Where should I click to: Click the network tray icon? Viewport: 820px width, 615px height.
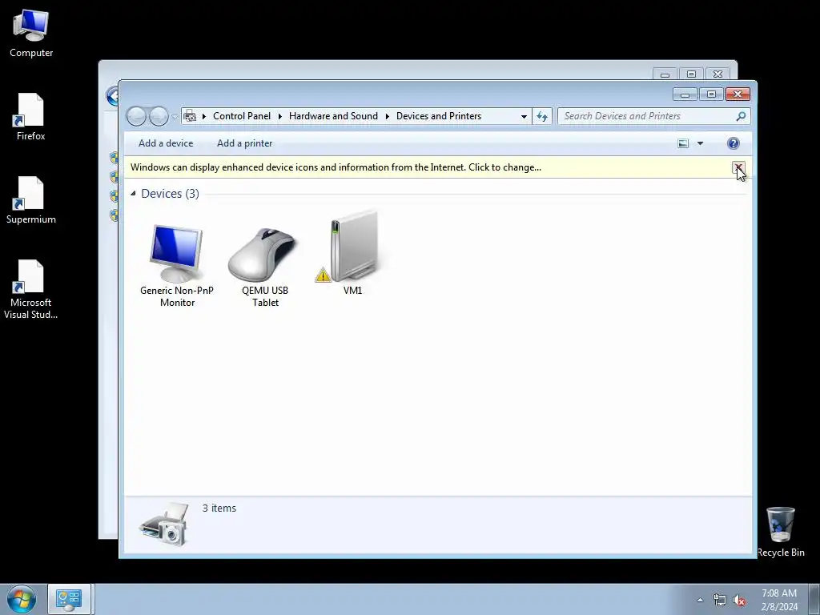coord(720,600)
